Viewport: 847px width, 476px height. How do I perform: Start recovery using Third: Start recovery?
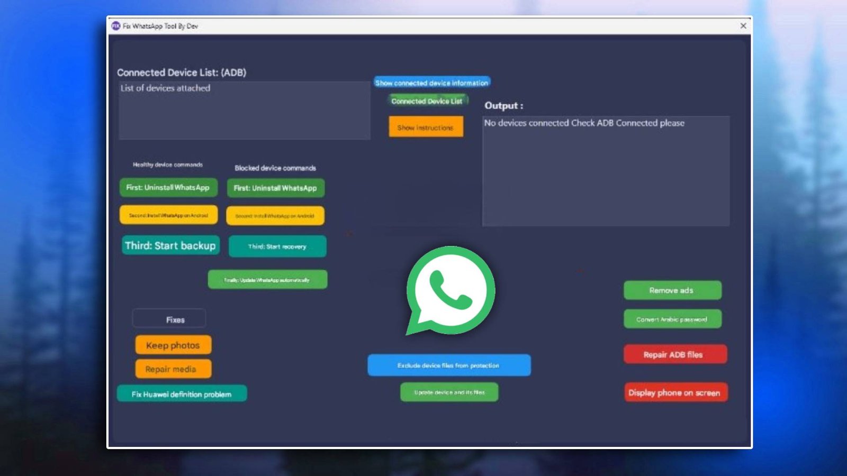pos(277,246)
